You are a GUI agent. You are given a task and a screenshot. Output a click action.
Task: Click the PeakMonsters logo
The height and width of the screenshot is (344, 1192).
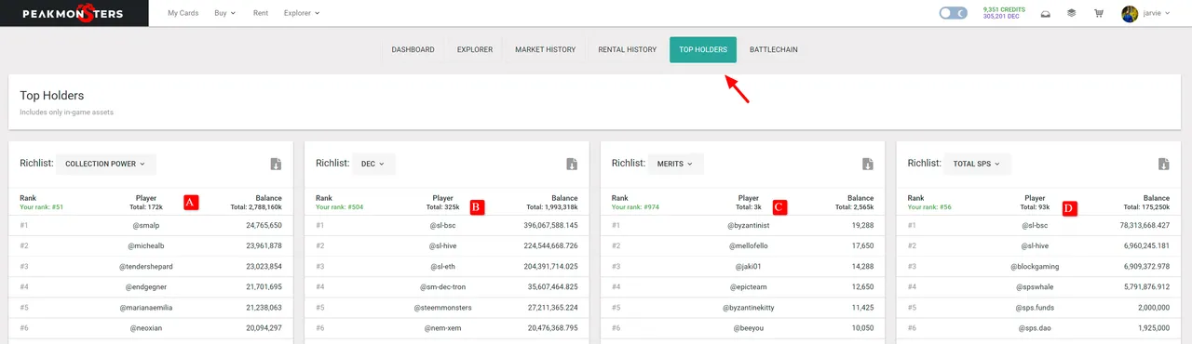(74, 13)
